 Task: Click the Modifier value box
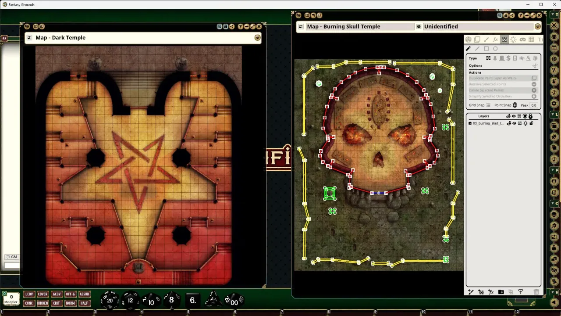pos(11,299)
